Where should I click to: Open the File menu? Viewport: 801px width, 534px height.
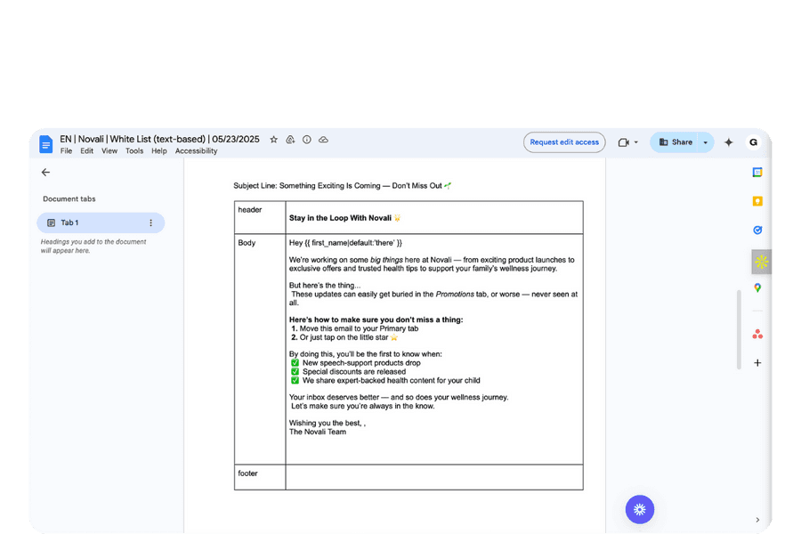(x=66, y=151)
